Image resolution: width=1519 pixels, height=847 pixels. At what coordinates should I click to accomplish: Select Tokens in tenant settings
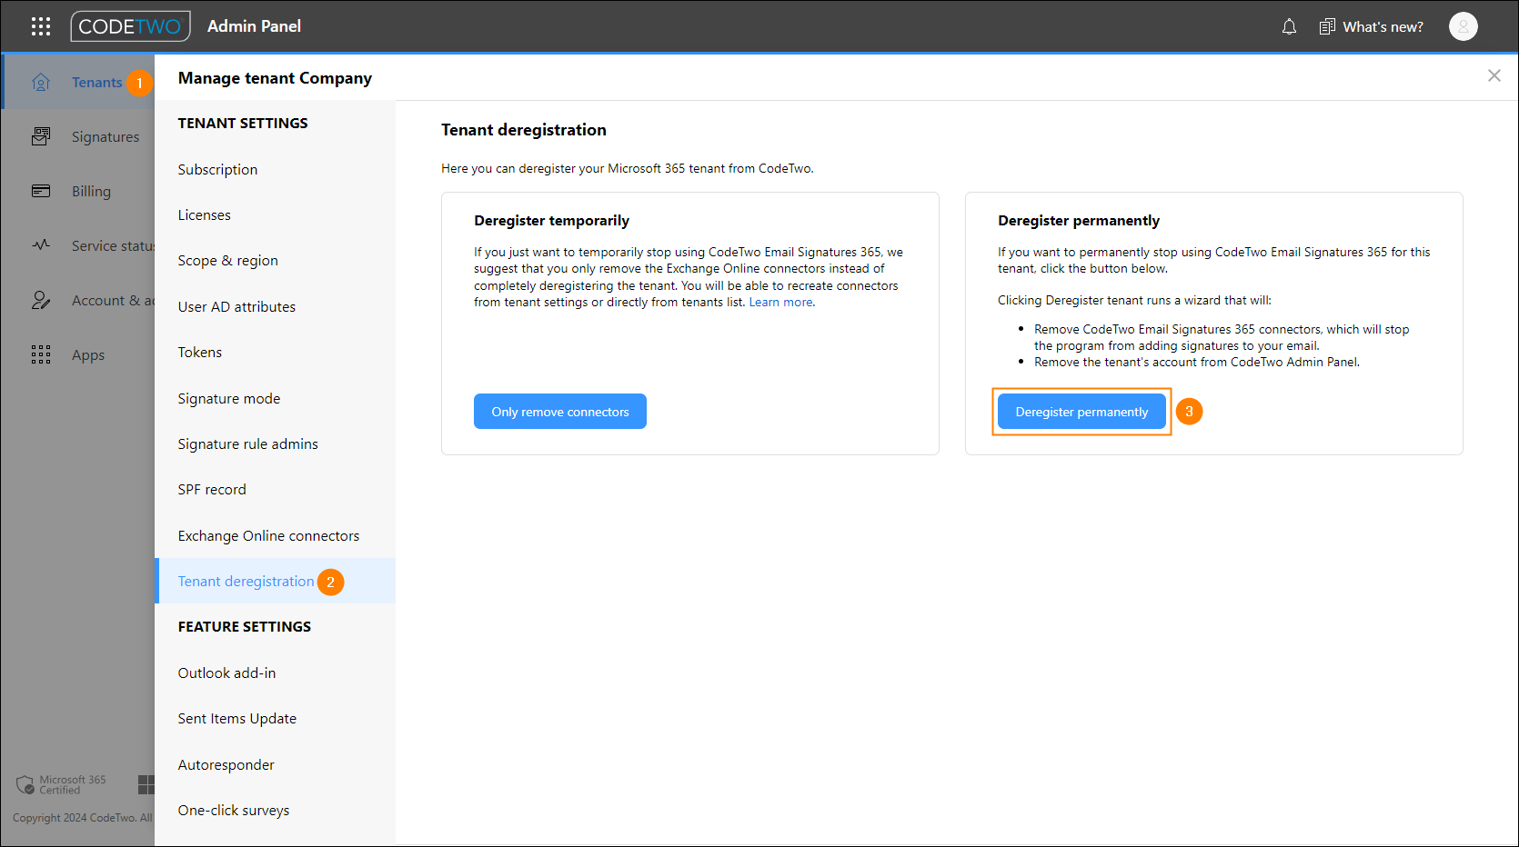pos(275,352)
